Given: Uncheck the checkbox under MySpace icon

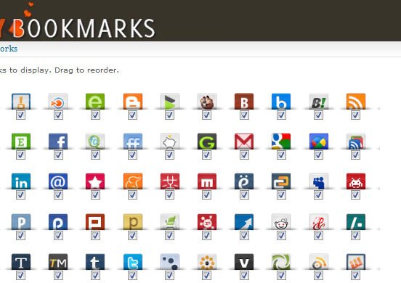Looking at the screenshot, I should click(x=318, y=195).
